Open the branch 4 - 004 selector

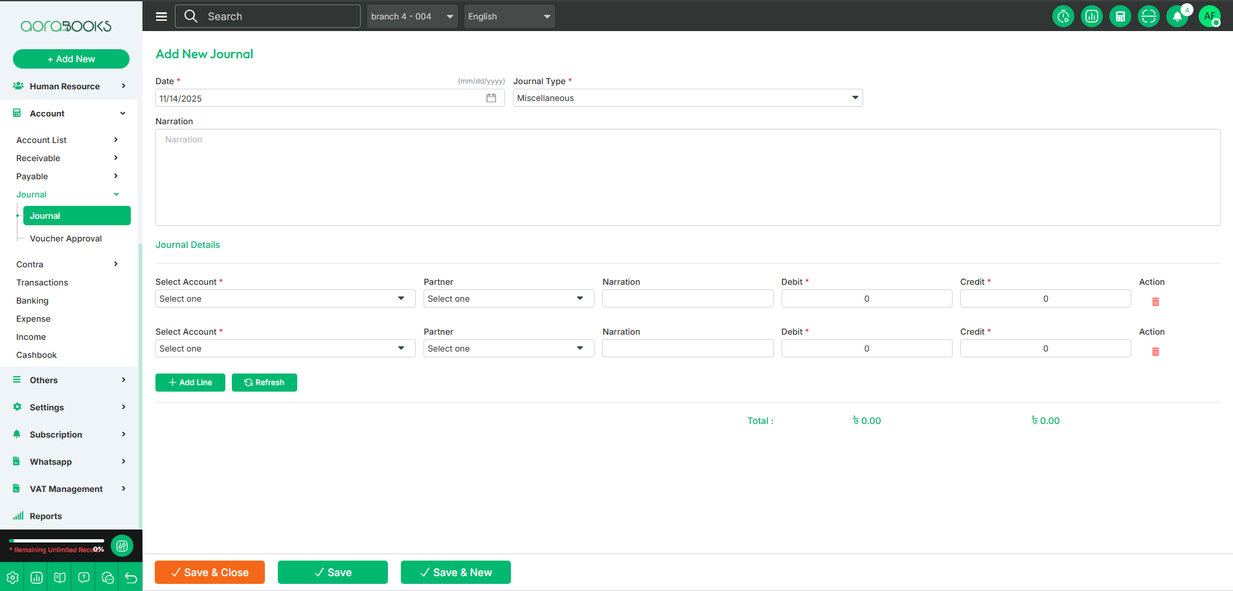point(412,16)
